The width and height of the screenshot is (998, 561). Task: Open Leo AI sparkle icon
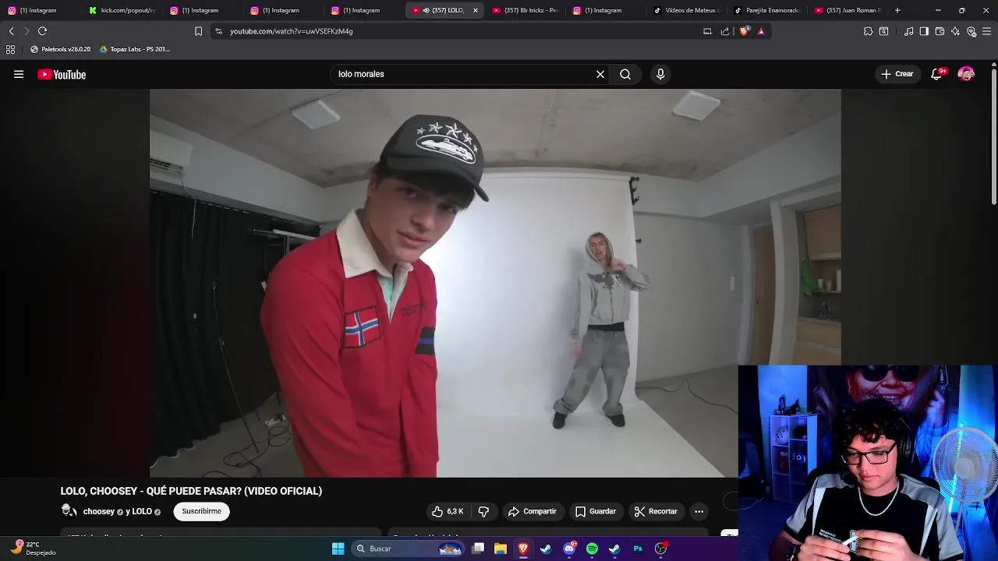tap(955, 31)
